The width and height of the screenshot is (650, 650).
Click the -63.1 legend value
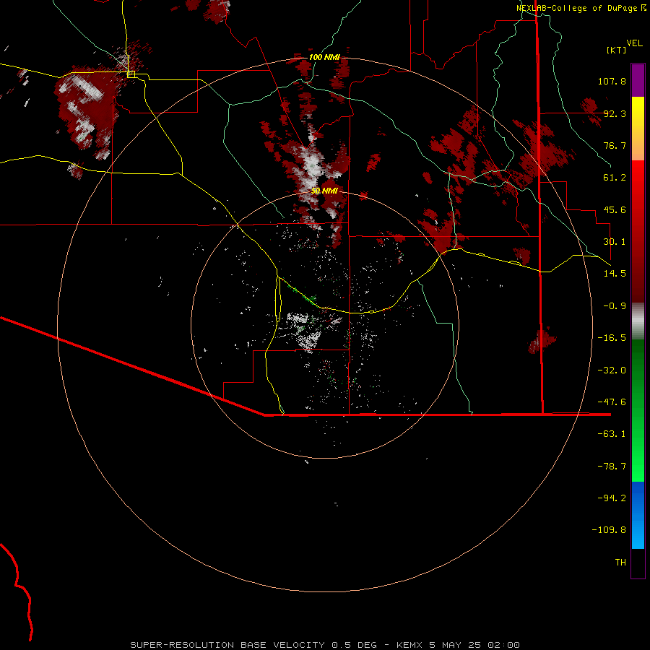[612, 434]
